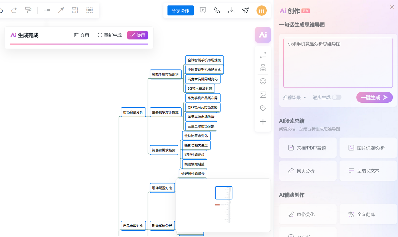Viewport: 398px width, 237px height.
Task: Click the mind map prompt text field
Action: [x=338, y=63]
